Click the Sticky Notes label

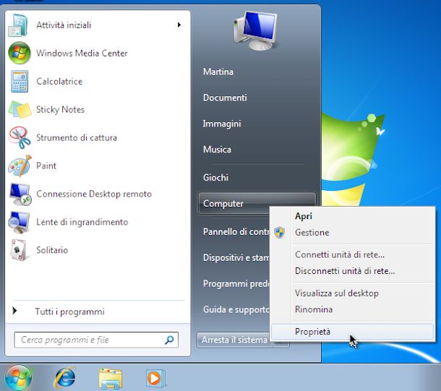click(60, 109)
